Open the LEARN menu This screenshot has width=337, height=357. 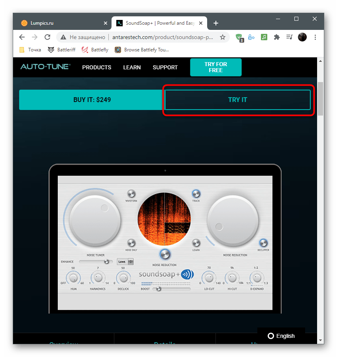(x=132, y=67)
